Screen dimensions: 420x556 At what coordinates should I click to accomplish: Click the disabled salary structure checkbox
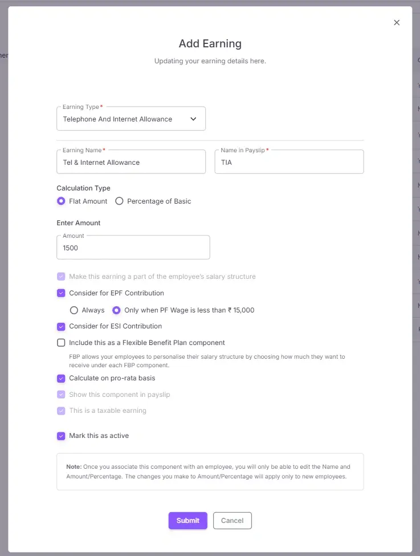click(x=61, y=276)
